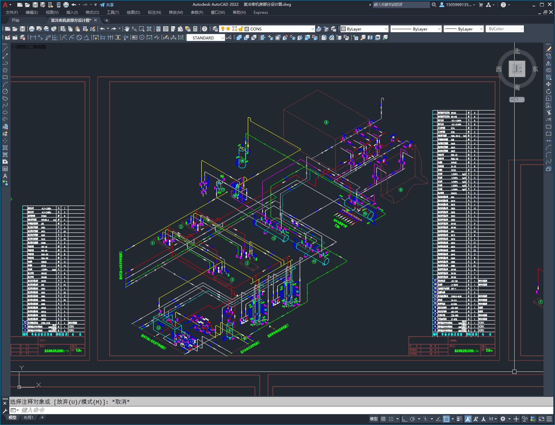Toggle object snap in status bar
This screenshot has width=555, height=425.
click(446, 419)
